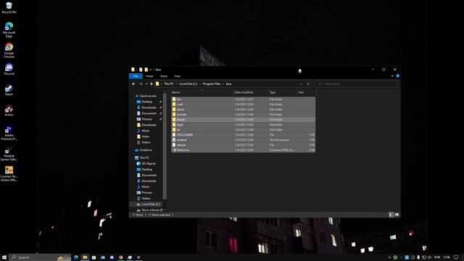464x261 pixels.
Task: Select the Headset Gamer desktop shortcut
Action: pyautogui.click(x=9, y=153)
